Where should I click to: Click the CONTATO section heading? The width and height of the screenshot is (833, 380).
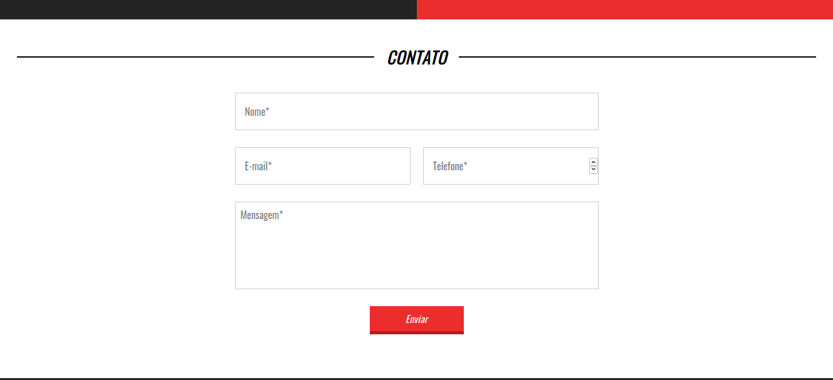coord(417,58)
